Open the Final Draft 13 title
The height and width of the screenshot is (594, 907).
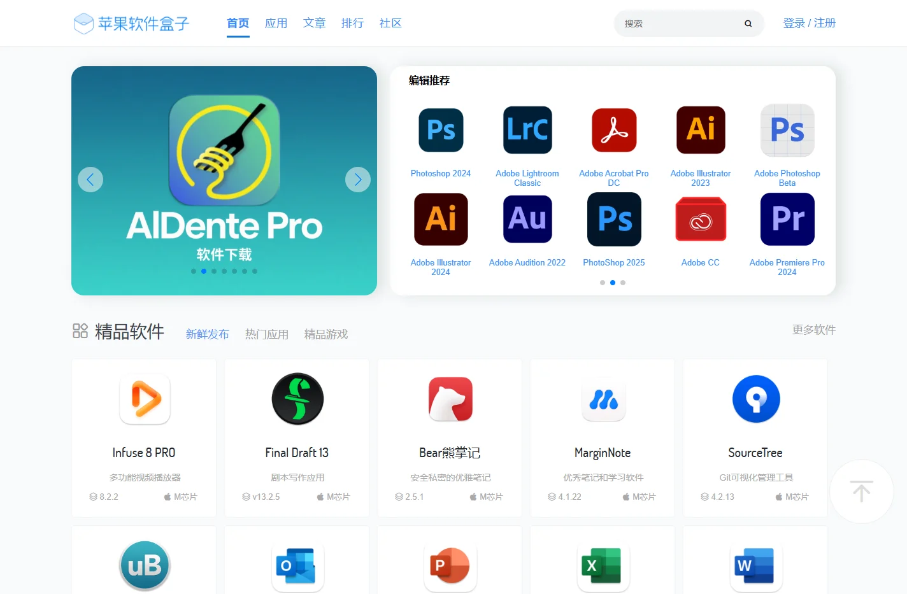(297, 453)
